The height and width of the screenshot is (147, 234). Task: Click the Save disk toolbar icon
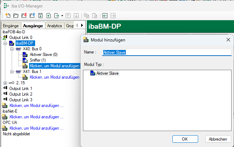pos(40,16)
